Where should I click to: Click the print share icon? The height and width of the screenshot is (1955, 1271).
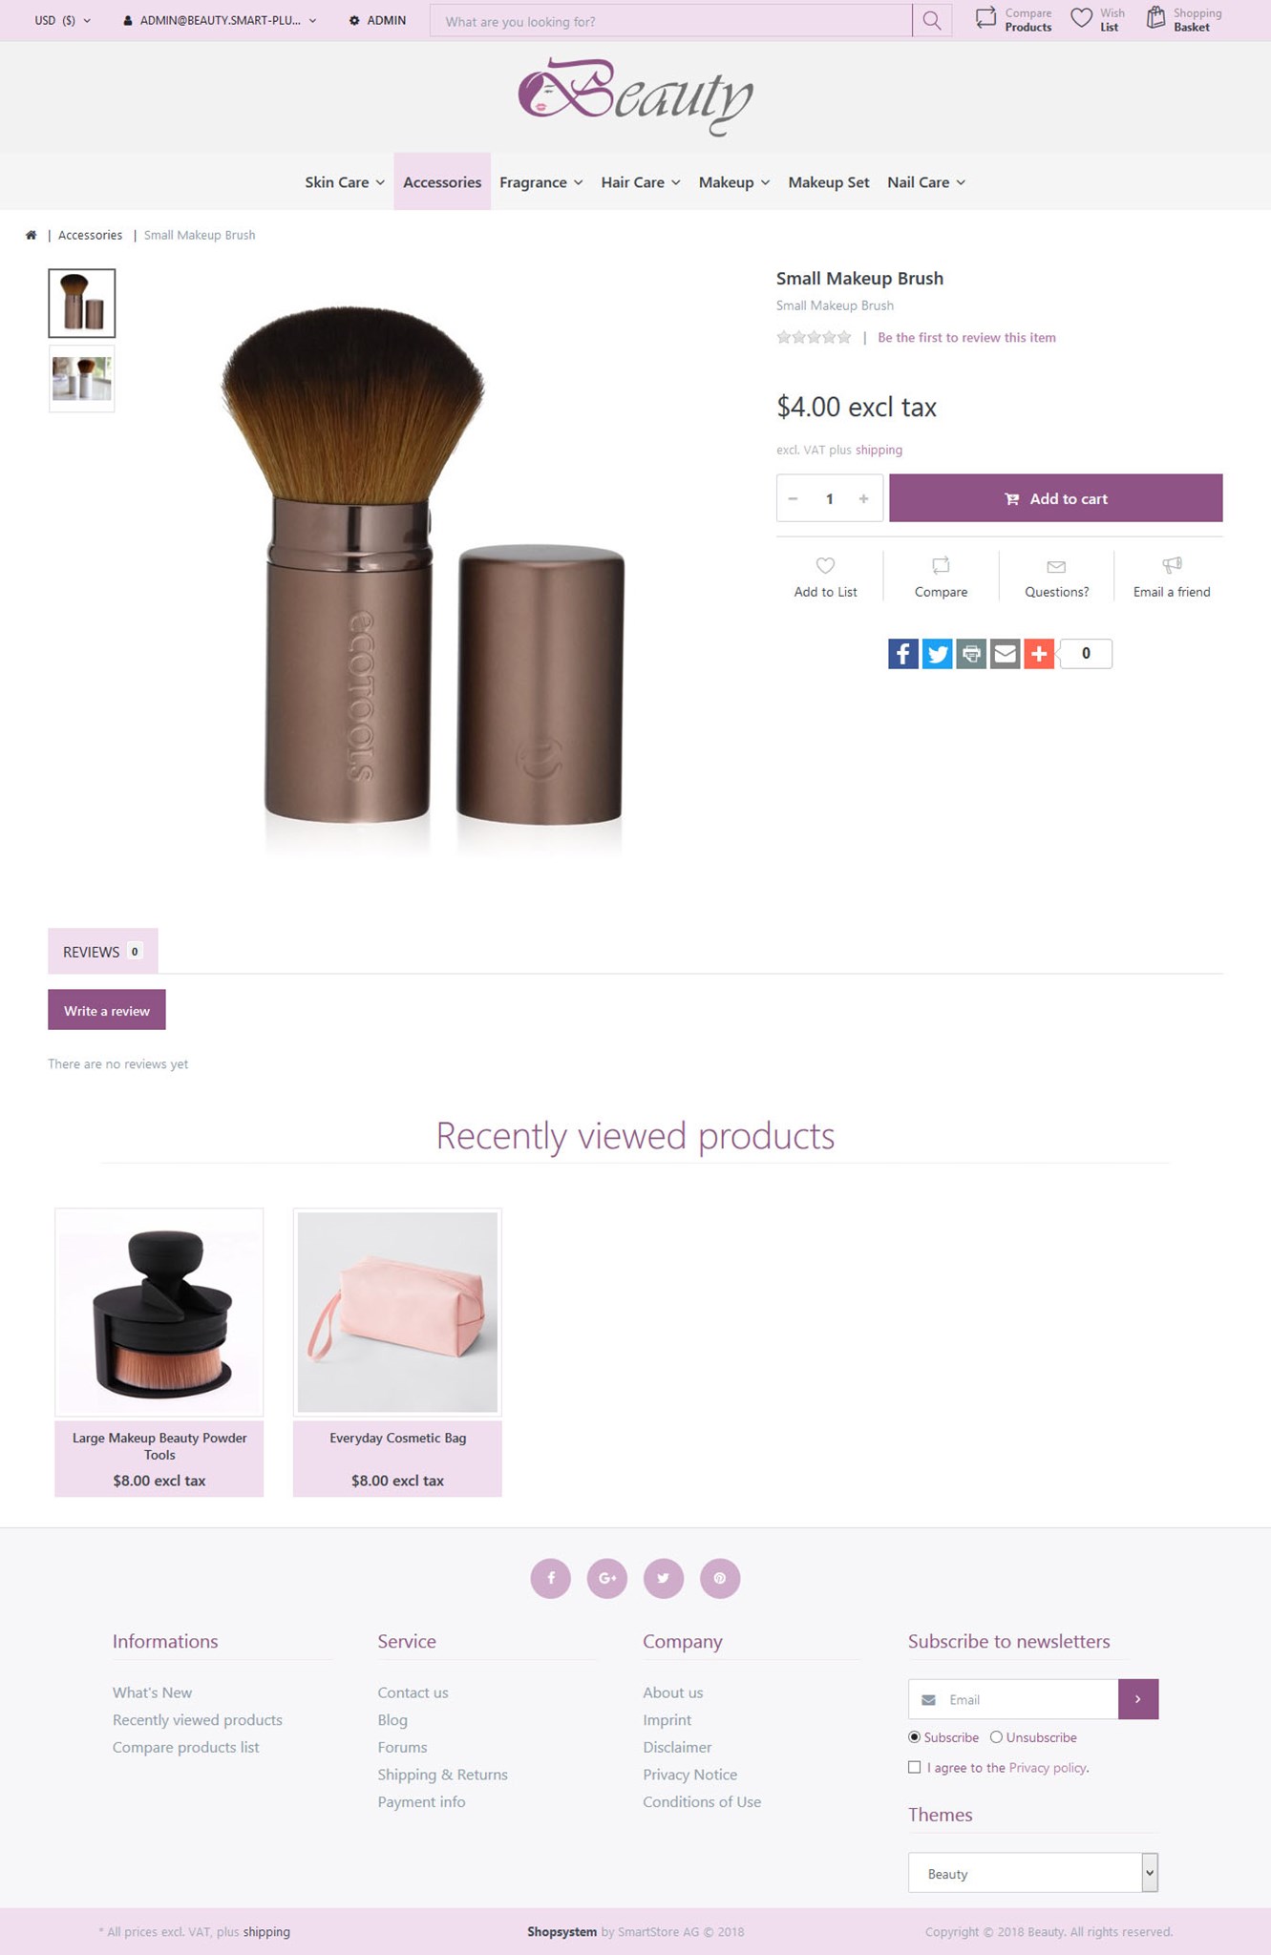point(971,654)
